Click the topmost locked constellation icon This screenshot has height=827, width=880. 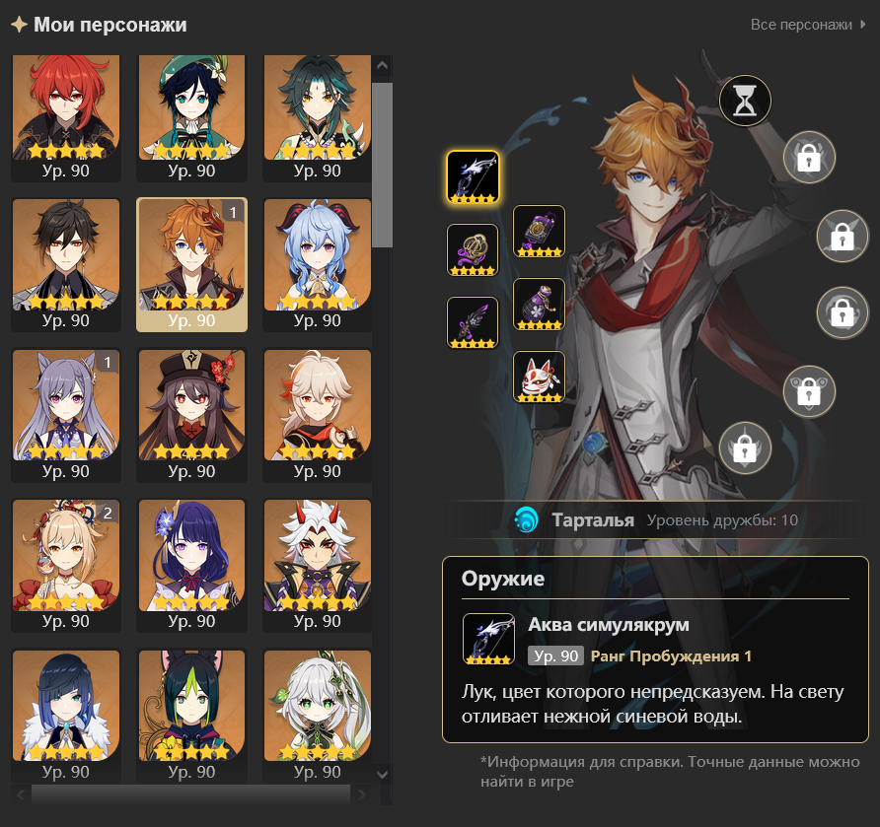[809, 158]
